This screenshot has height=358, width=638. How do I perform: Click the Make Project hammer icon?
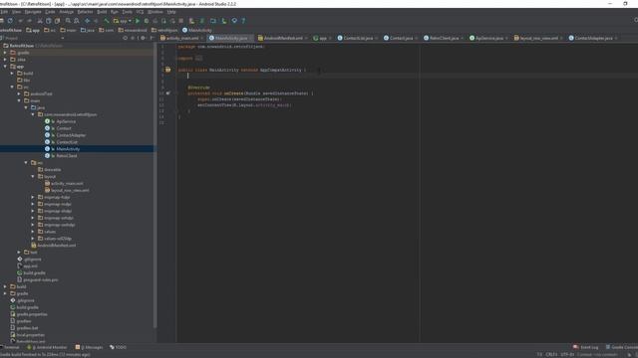pos(107,21)
